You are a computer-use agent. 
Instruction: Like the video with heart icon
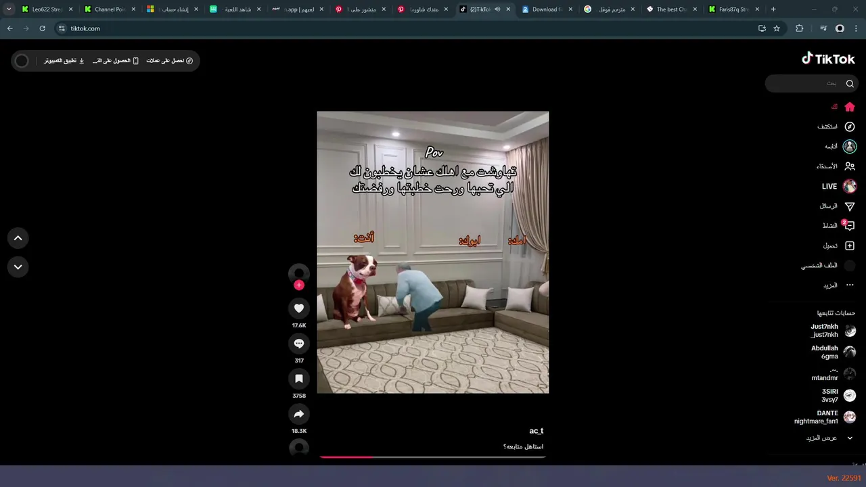click(299, 308)
